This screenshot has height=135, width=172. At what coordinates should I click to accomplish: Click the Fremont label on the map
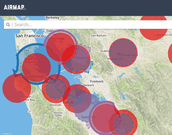pyautogui.click(x=97, y=82)
